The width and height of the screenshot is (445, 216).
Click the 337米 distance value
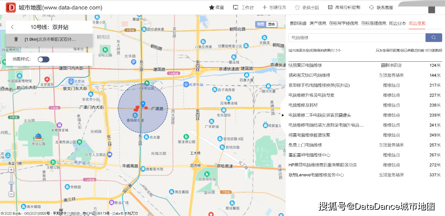click(435, 175)
